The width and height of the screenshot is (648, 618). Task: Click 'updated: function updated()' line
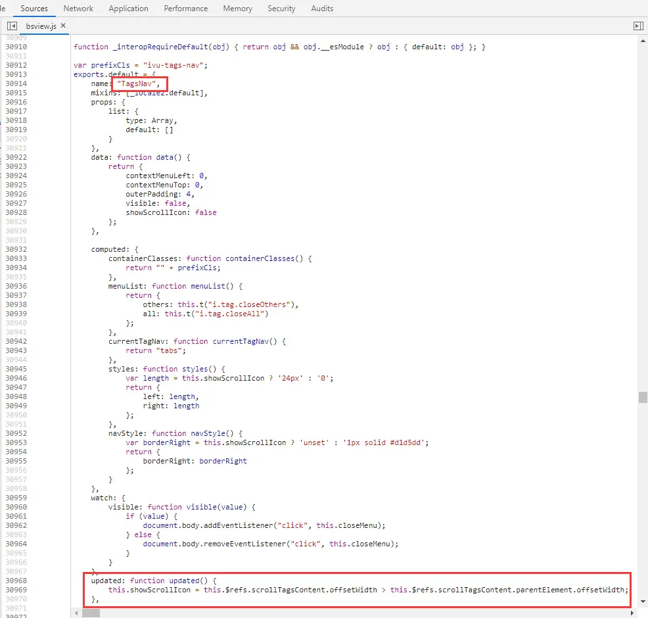154,581
